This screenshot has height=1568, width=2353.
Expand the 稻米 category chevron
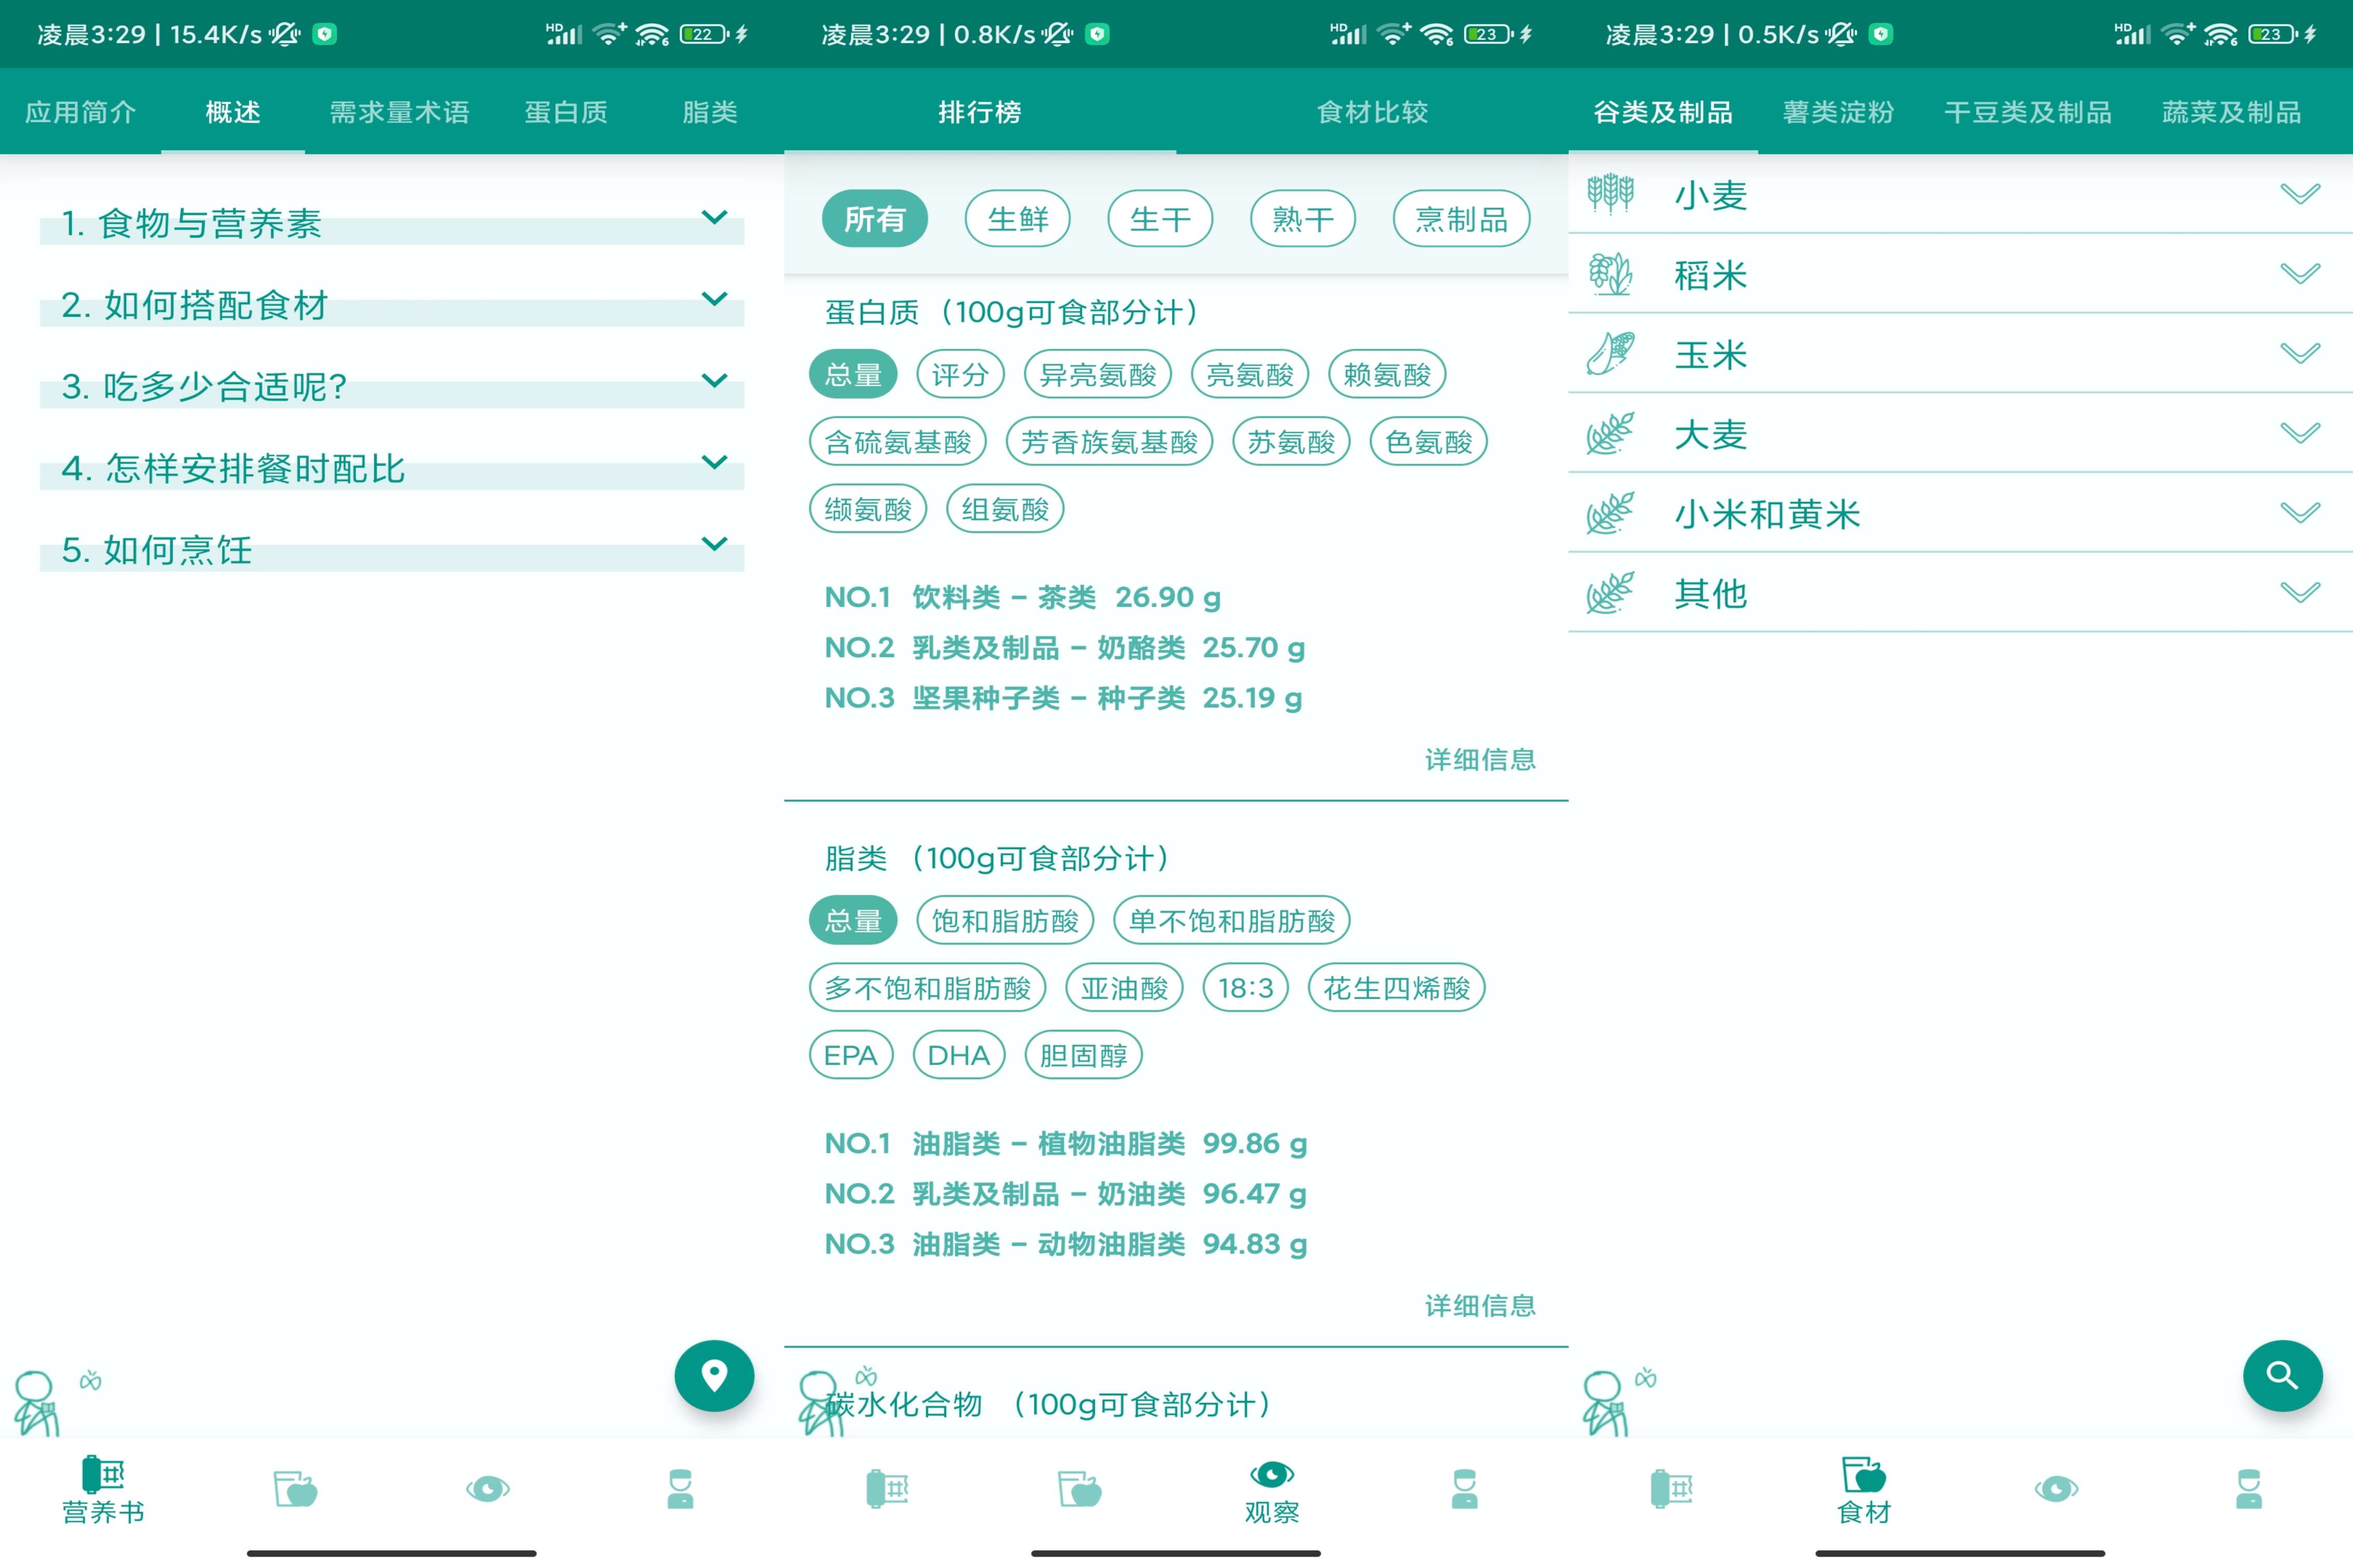point(2300,273)
